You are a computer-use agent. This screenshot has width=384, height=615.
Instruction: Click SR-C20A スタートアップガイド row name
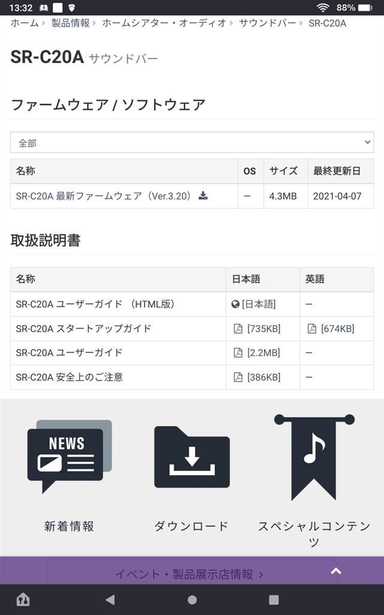(x=83, y=329)
